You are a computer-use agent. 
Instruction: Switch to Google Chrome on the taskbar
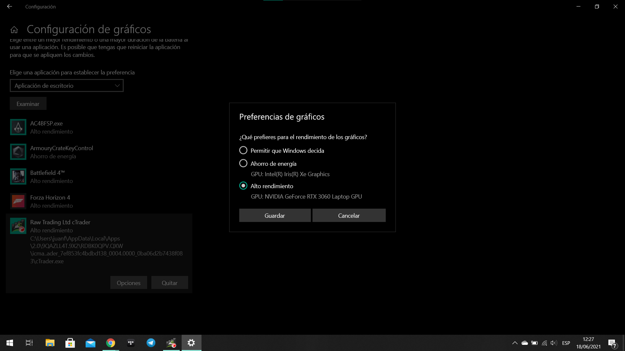click(x=111, y=343)
